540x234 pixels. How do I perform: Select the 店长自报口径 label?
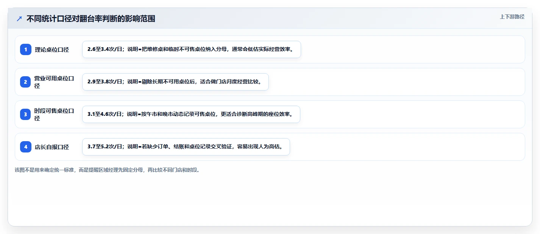click(x=52, y=147)
